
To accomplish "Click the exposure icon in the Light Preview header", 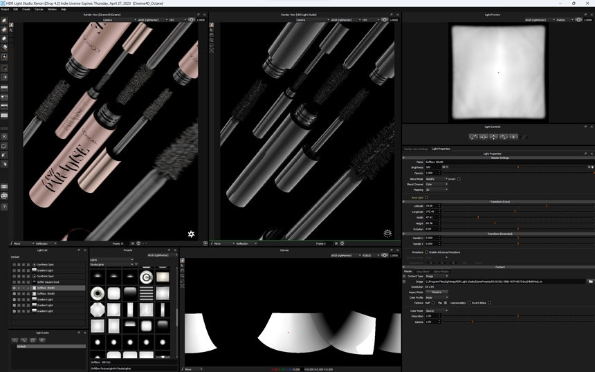I will point(578,20).
